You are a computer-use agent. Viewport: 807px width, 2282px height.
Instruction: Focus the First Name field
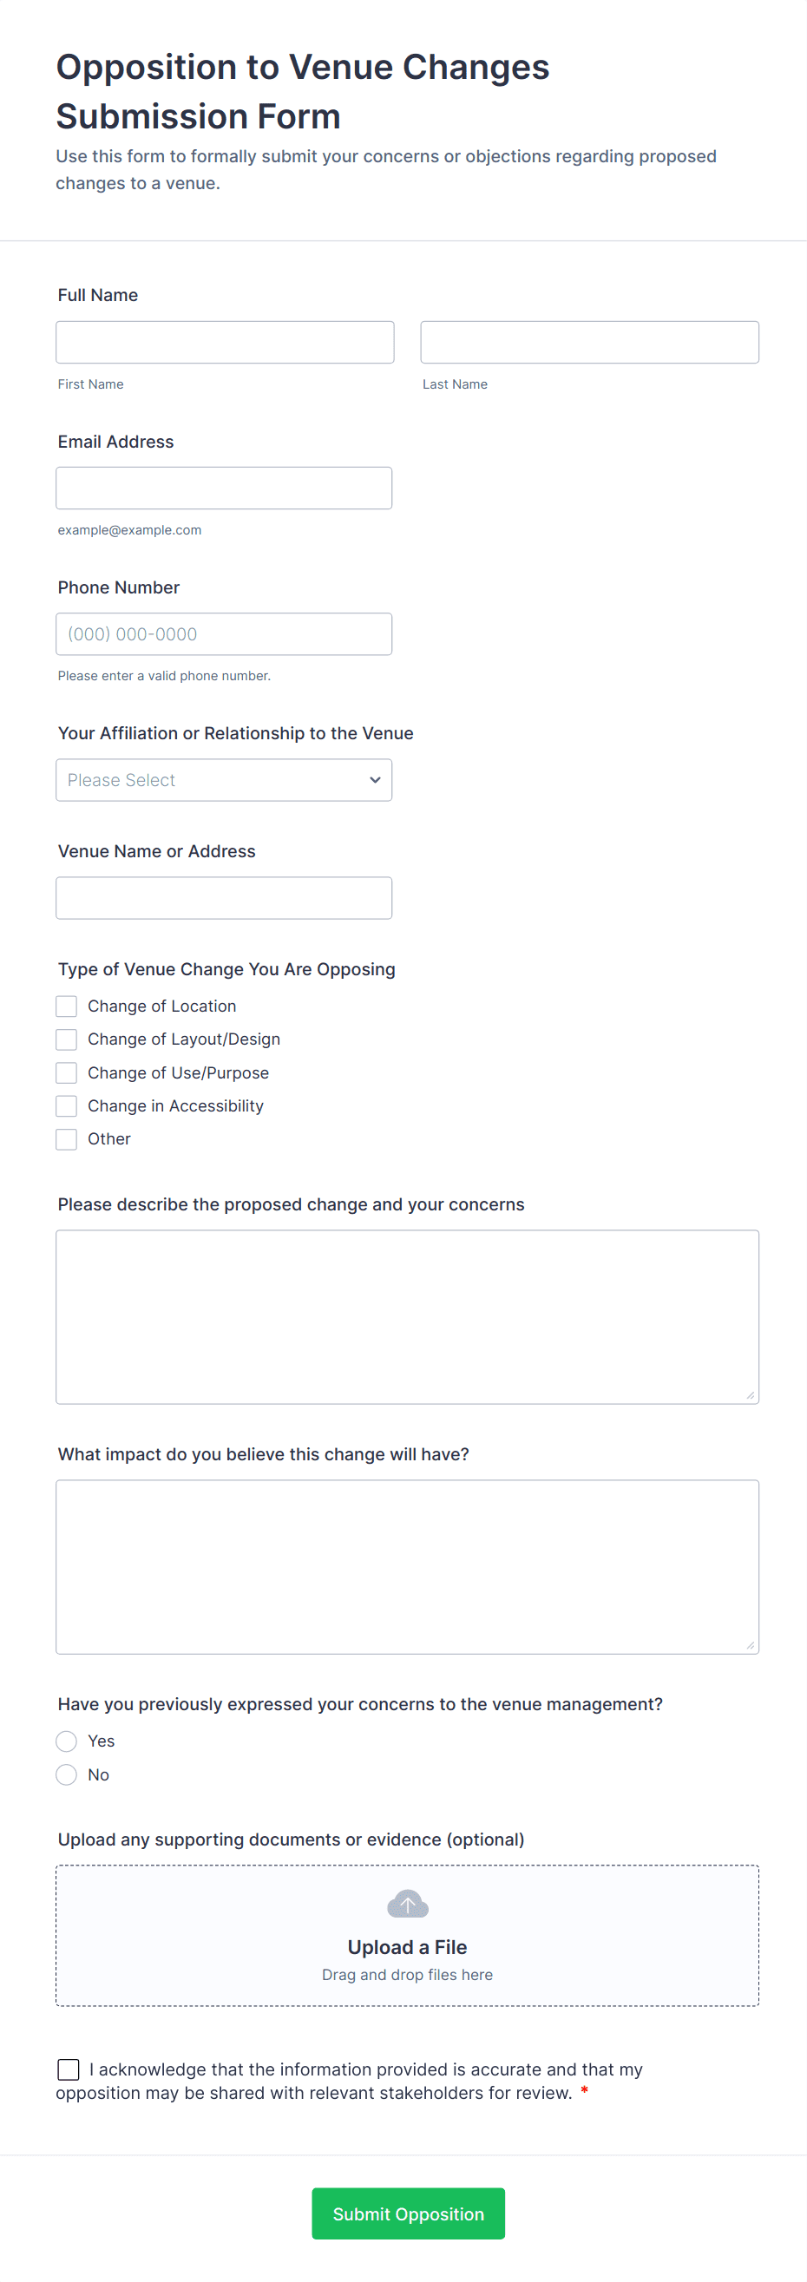tap(225, 342)
